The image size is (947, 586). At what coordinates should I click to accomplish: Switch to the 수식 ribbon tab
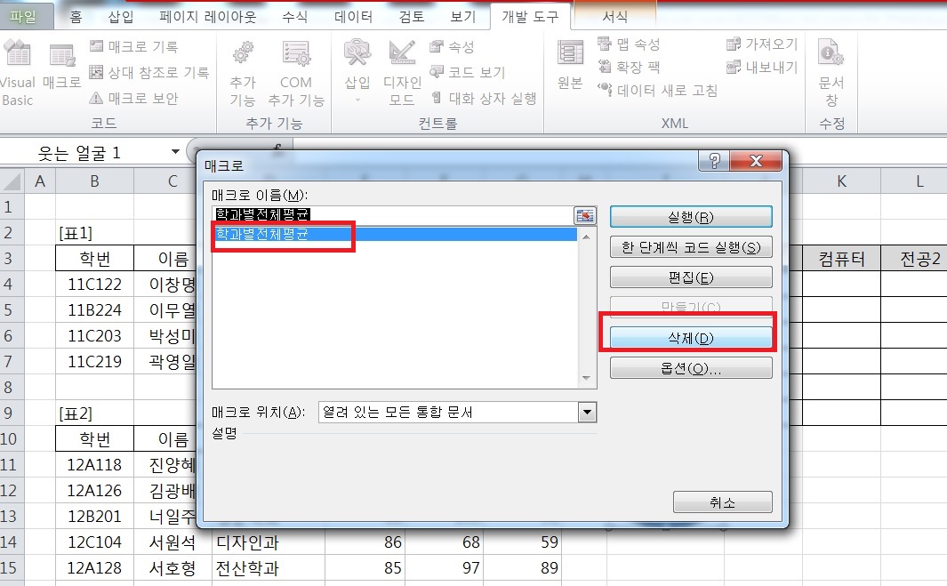click(x=294, y=16)
